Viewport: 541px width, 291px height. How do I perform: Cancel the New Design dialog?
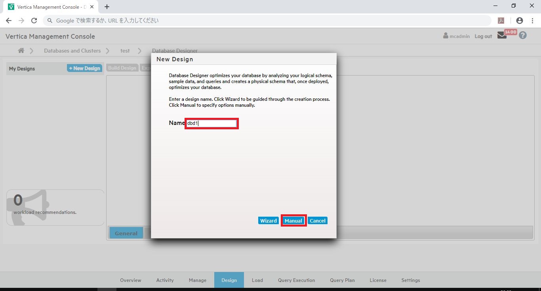[318, 221]
